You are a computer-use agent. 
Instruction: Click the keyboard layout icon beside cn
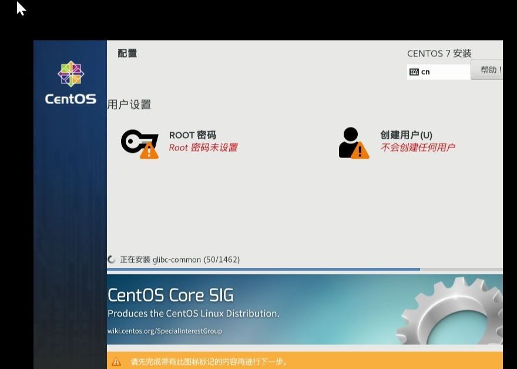tap(414, 72)
